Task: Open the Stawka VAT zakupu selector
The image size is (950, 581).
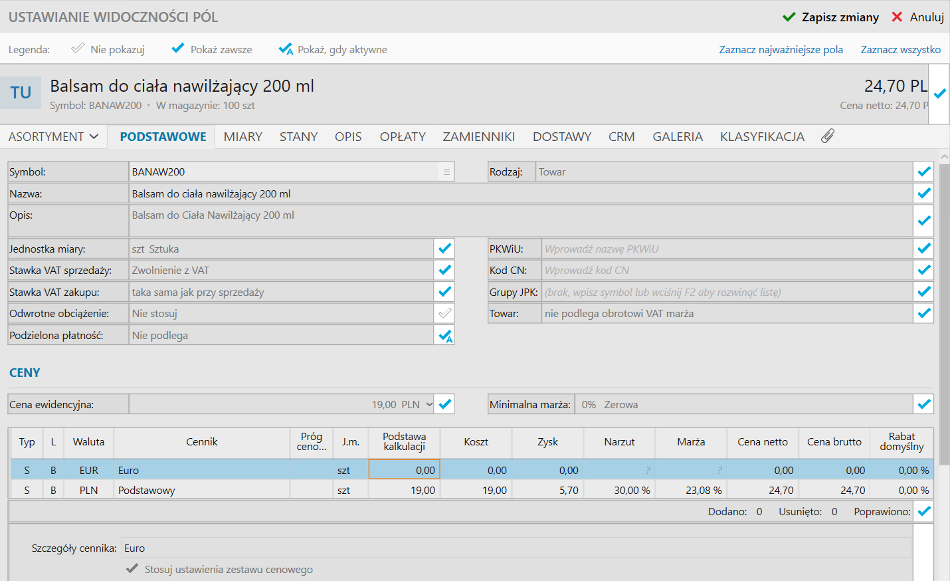Action: [281, 292]
